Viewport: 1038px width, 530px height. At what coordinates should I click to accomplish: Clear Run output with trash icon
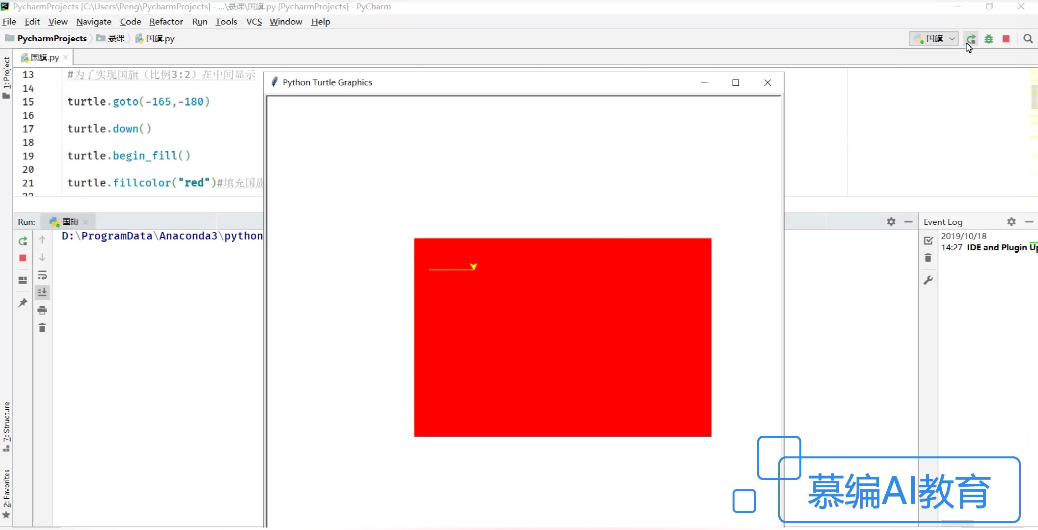(x=42, y=328)
